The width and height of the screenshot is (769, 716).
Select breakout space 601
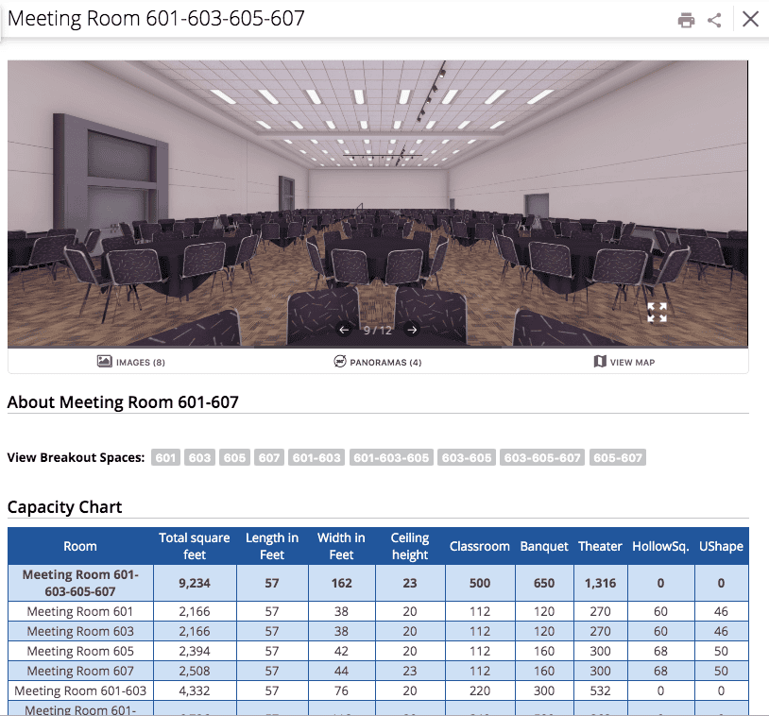(x=165, y=457)
